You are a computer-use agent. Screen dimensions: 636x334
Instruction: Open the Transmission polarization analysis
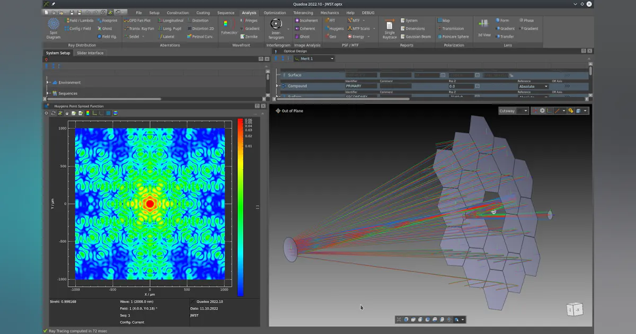(451, 29)
